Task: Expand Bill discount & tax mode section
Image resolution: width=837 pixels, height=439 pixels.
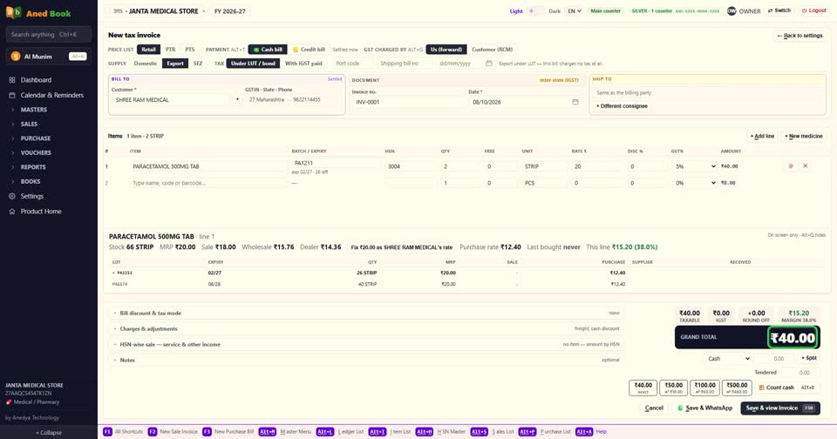Action: coord(366,313)
